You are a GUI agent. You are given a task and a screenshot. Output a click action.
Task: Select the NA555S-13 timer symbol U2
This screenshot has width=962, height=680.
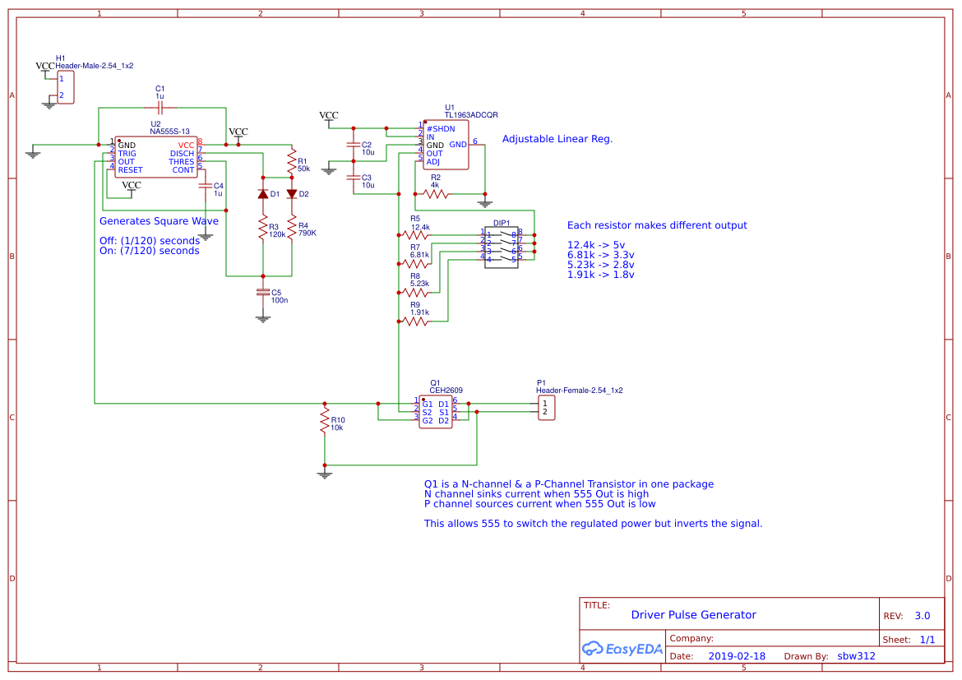(156, 156)
